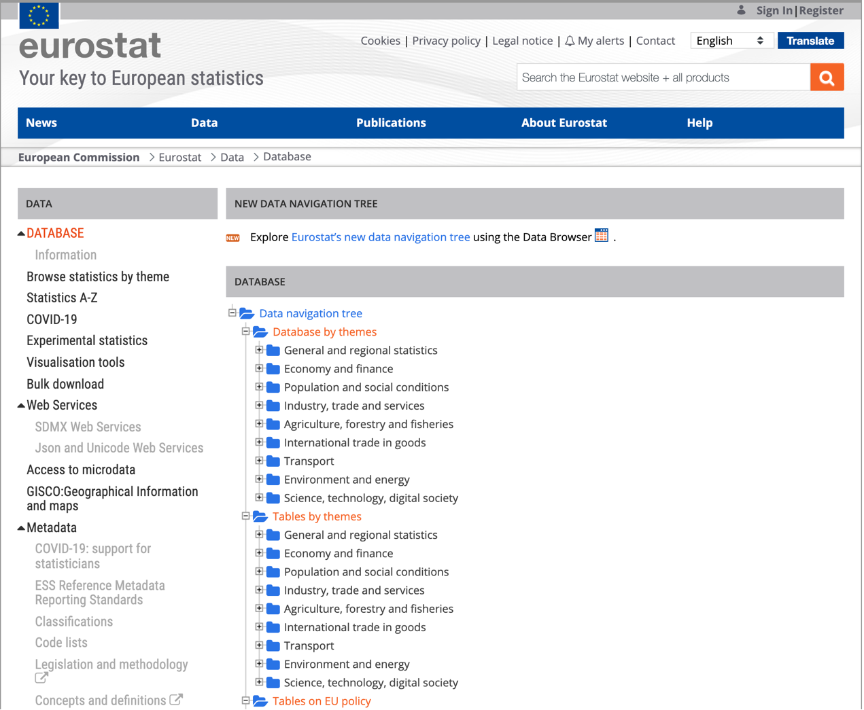Open Access to microdata link
Viewport: 864px width, 710px height.
point(81,469)
